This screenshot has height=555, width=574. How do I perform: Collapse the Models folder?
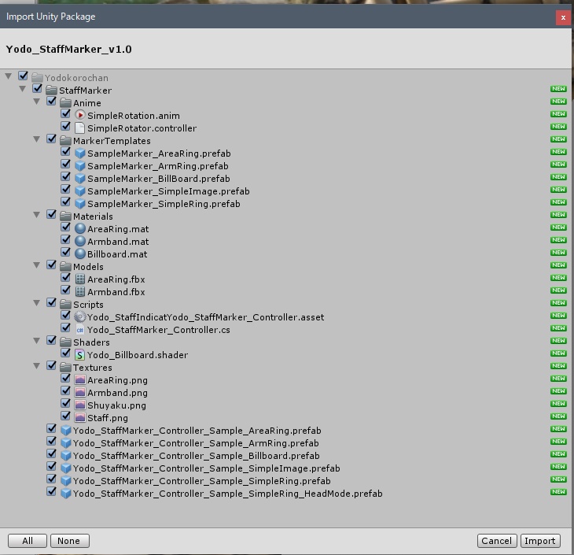click(37, 265)
